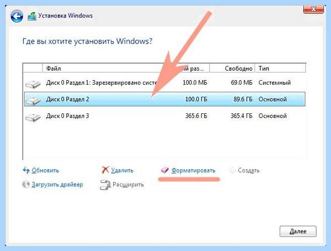Click the drive icon for Диск 0 Раздел 3

(x=33, y=117)
